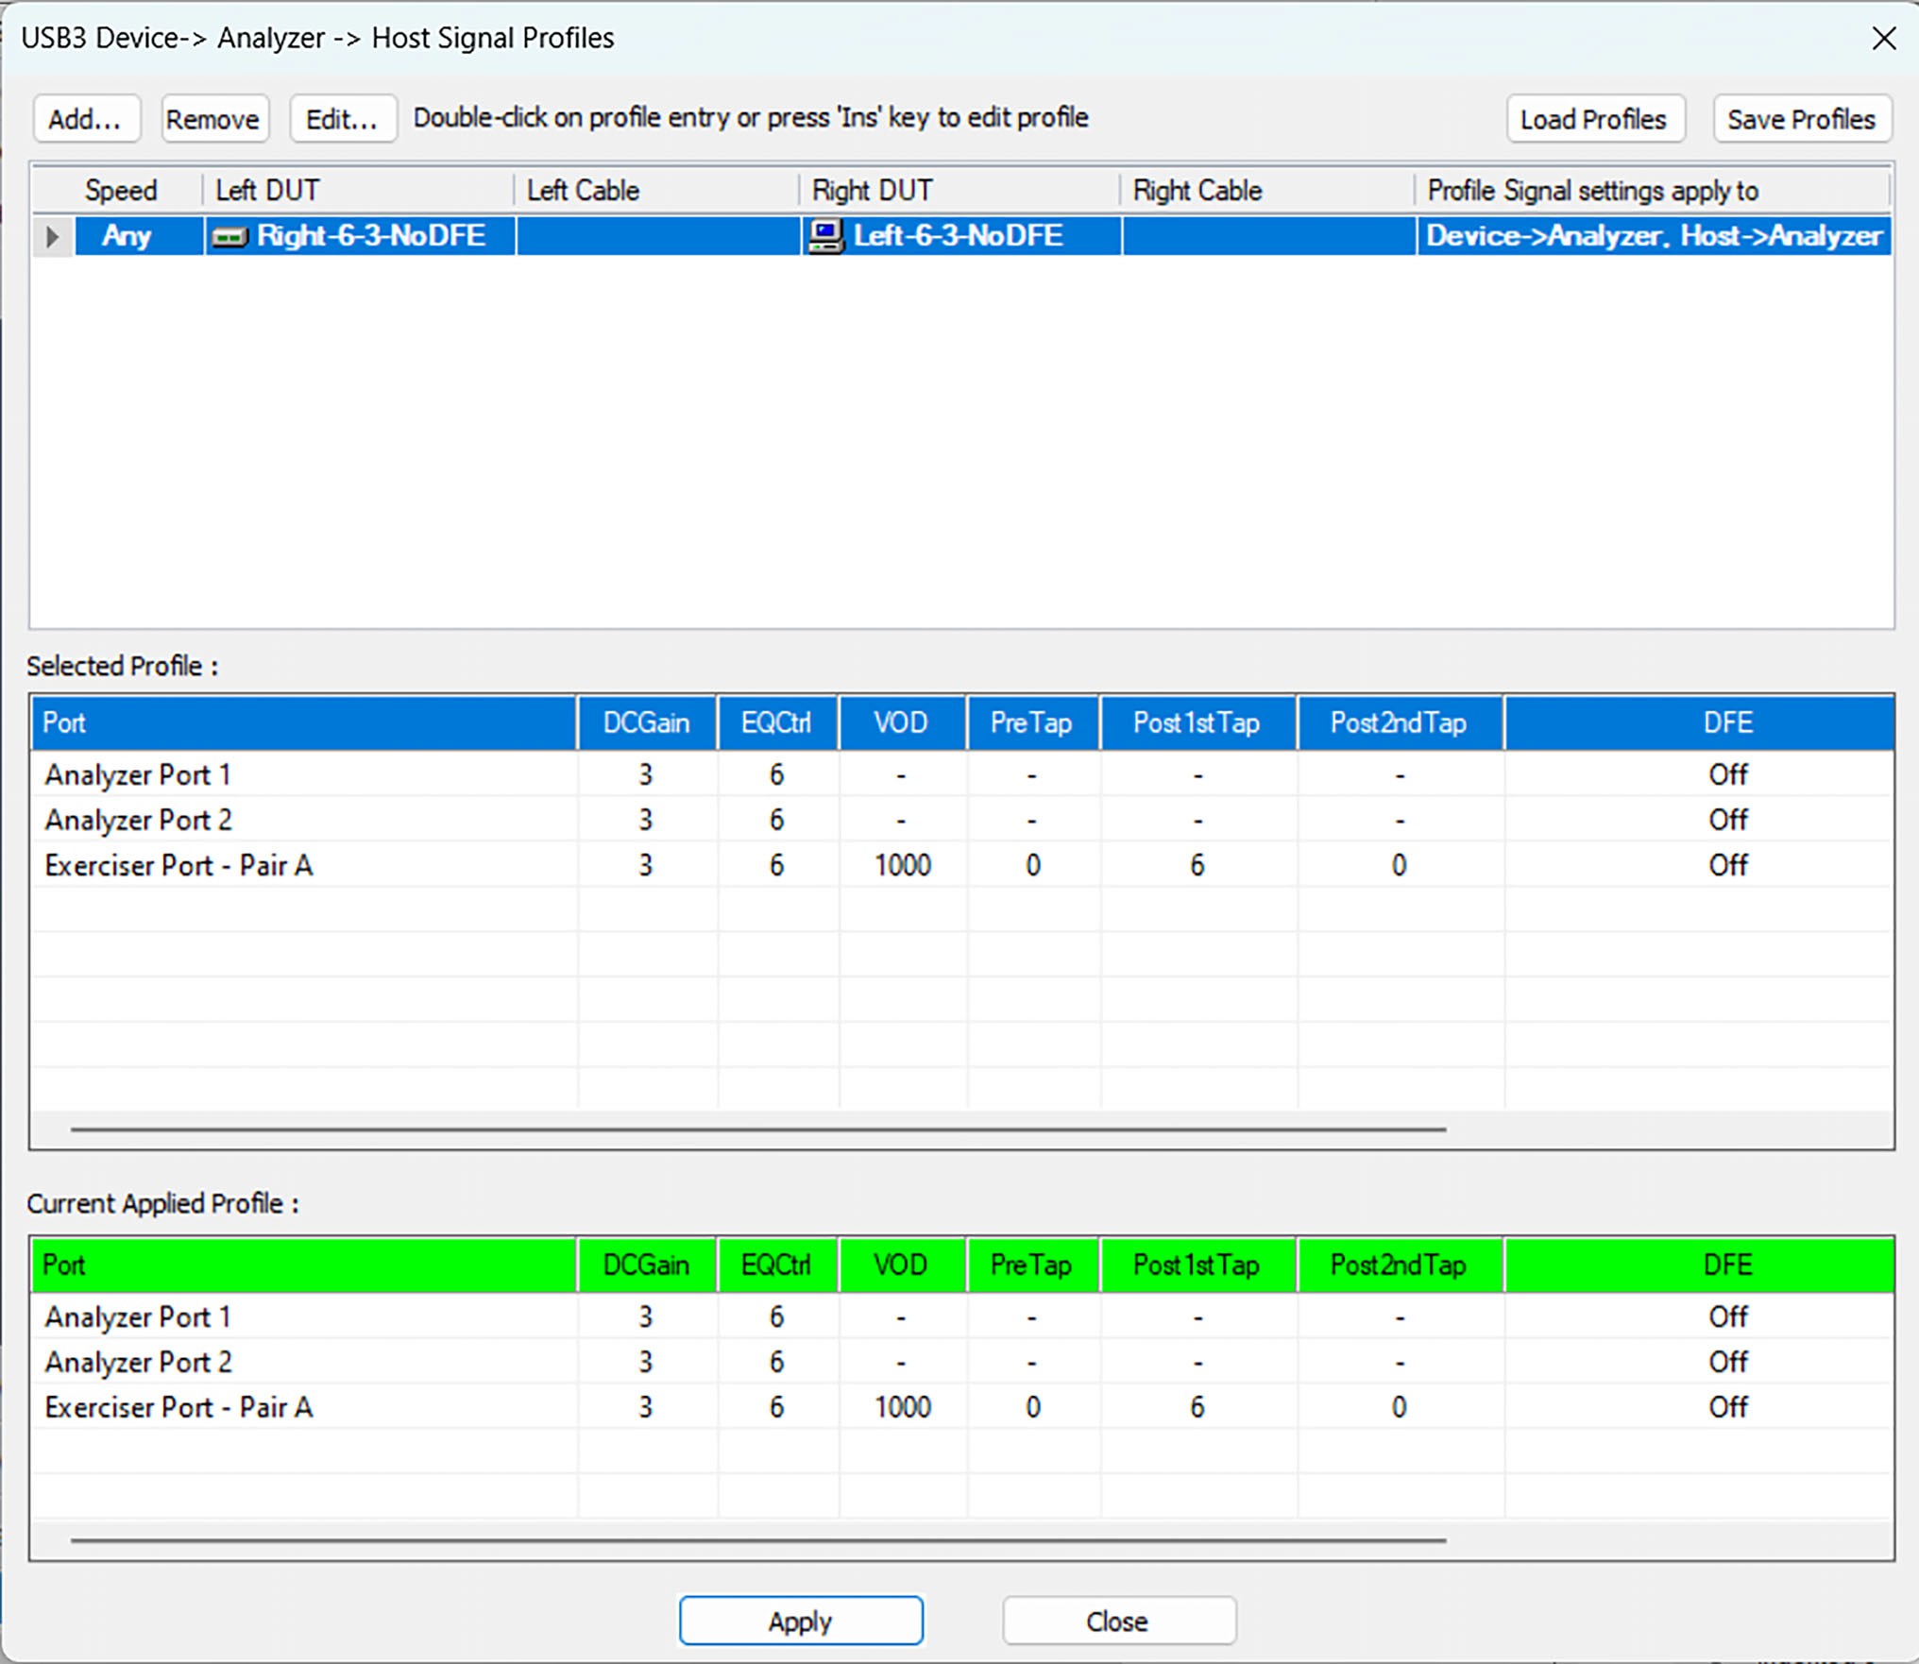Select Analyzer Port 1 row in Selected Profile
Screen dimensions: 1919x1664
pos(962,774)
